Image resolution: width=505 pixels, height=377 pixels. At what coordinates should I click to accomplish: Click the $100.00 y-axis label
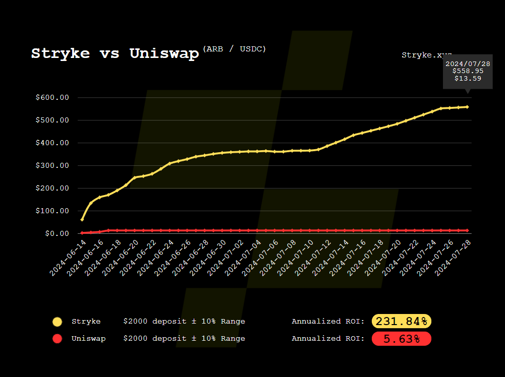point(52,211)
